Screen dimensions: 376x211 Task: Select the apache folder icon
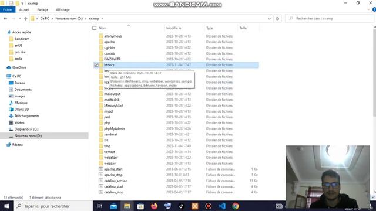pyautogui.click(x=101, y=42)
